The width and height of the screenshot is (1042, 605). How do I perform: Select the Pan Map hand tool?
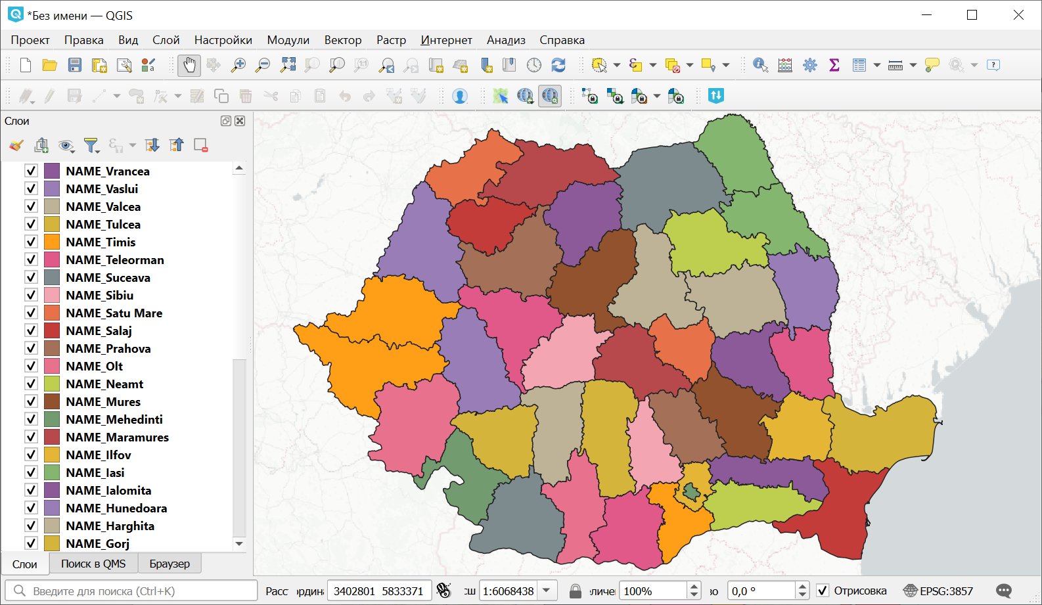(x=189, y=65)
